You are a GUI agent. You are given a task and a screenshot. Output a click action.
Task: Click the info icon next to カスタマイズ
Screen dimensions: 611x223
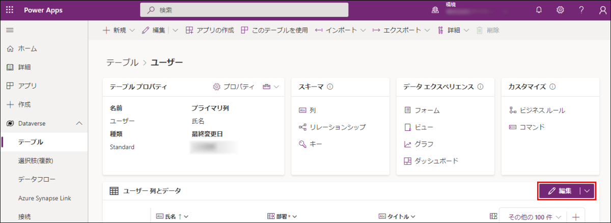click(552, 87)
